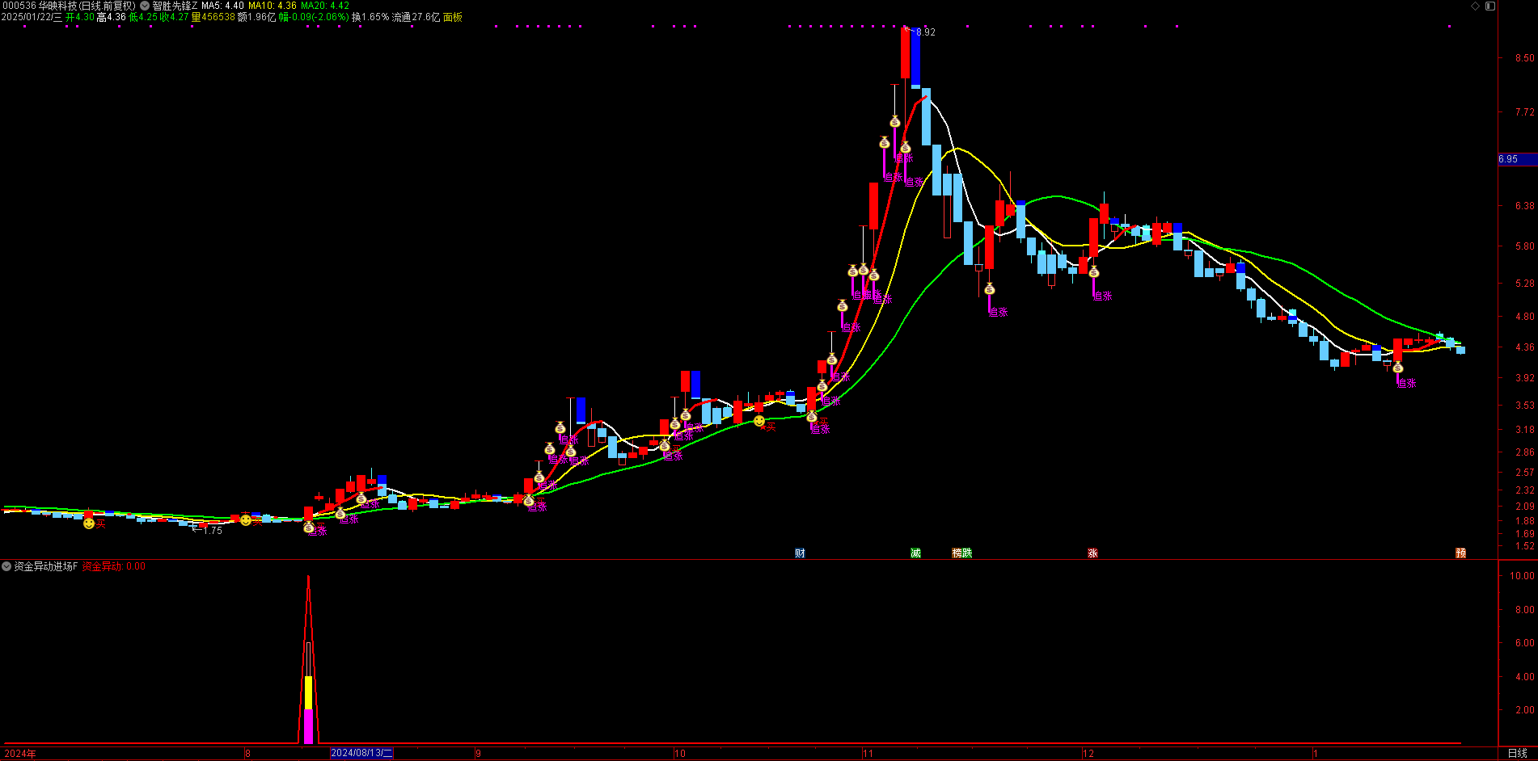The width and height of the screenshot is (1538, 761).
Task: Open the 资金异动进场F indicator dropdown arrow
Action: click(6, 566)
